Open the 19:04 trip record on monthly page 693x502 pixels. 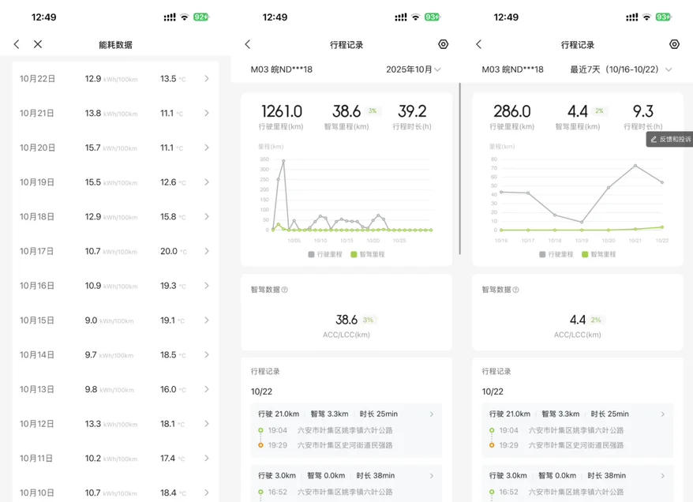(346, 430)
